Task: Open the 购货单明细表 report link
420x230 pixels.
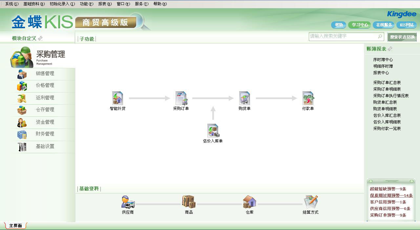Action: [x=385, y=109]
